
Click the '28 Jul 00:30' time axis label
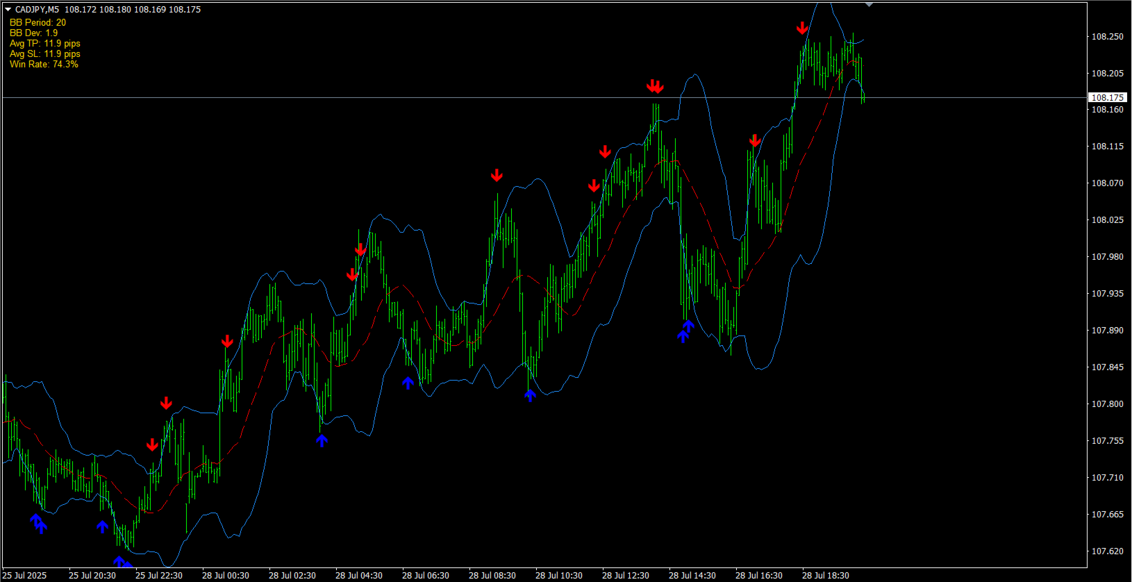[x=226, y=576]
